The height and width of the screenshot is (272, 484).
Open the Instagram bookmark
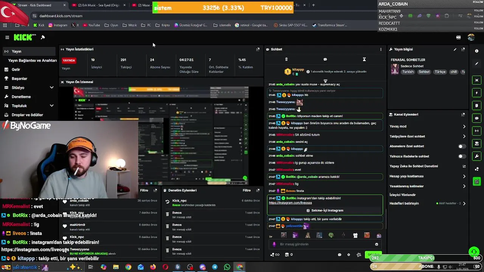click(x=58, y=25)
